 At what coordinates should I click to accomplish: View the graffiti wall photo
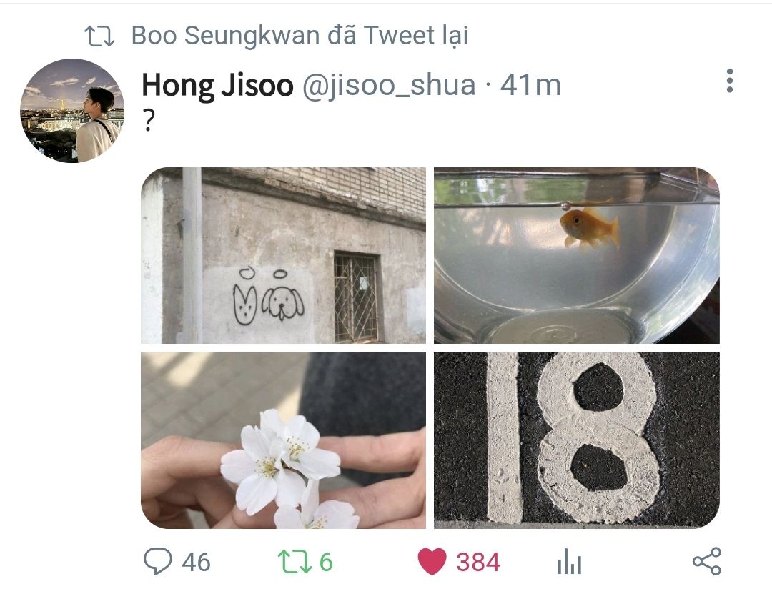point(284,256)
